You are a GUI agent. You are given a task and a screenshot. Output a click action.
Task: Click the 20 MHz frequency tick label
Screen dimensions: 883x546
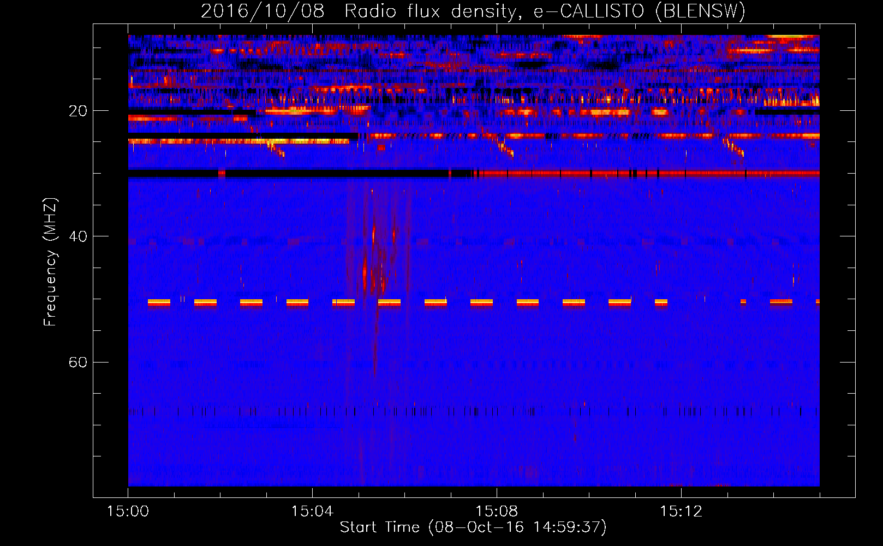[78, 111]
